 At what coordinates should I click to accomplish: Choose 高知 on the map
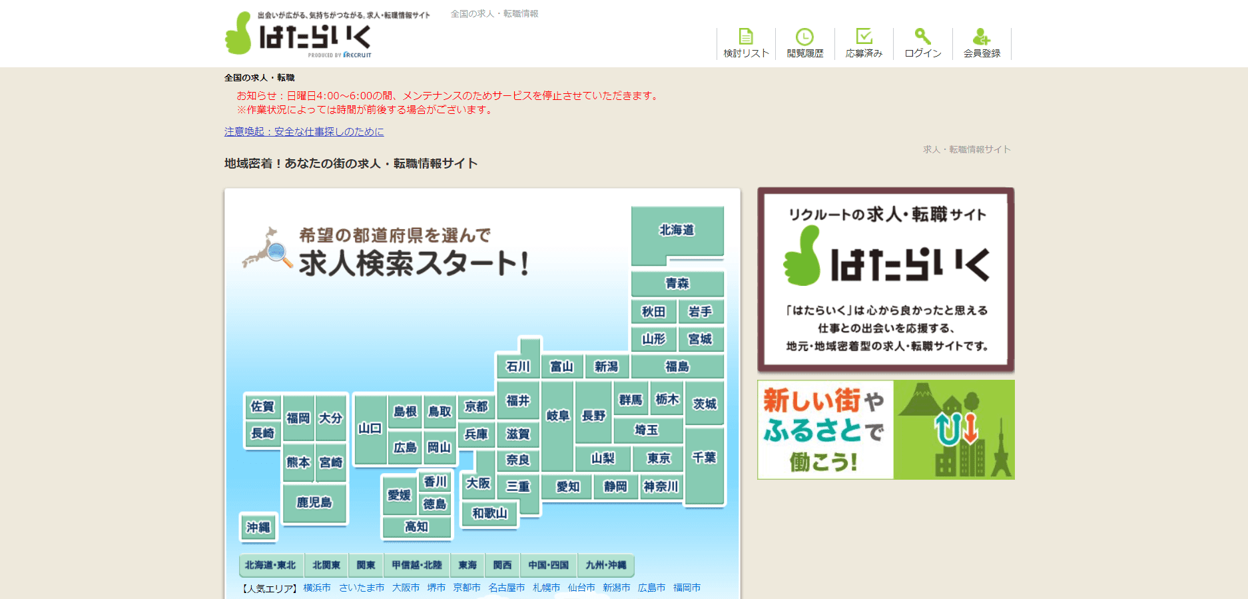[417, 527]
